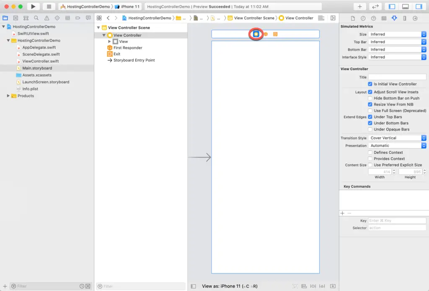Open the Report navigator

pos(88,18)
